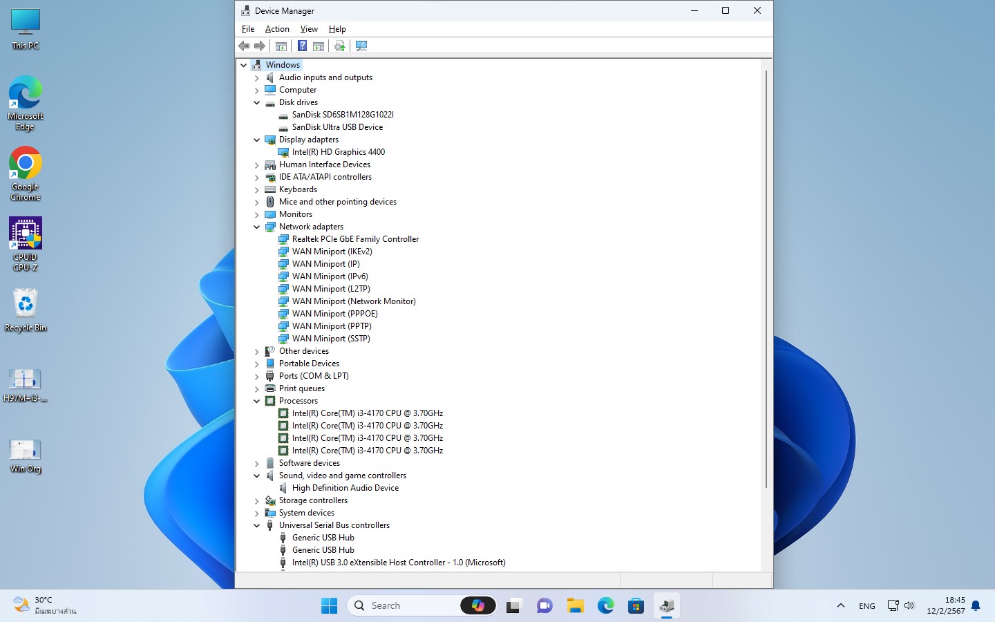Image resolution: width=995 pixels, height=622 pixels.
Task: Select the Win Org desktop file
Action: (26, 456)
